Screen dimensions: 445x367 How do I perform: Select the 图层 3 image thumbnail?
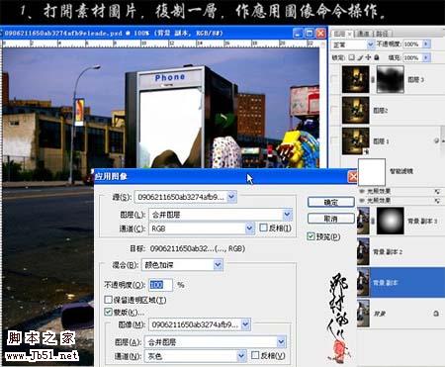point(355,79)
